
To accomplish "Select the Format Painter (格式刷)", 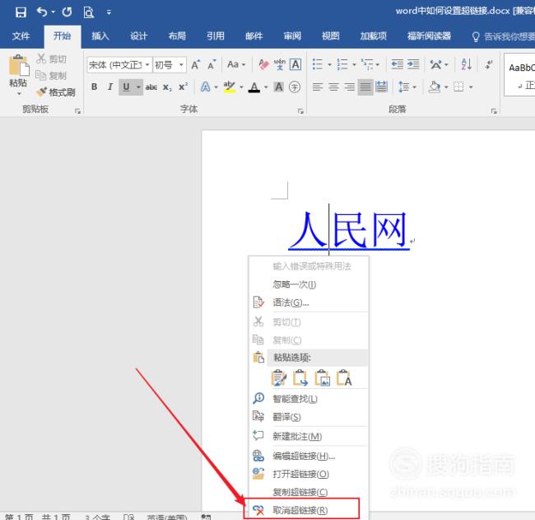I will [x=56, y=92].
